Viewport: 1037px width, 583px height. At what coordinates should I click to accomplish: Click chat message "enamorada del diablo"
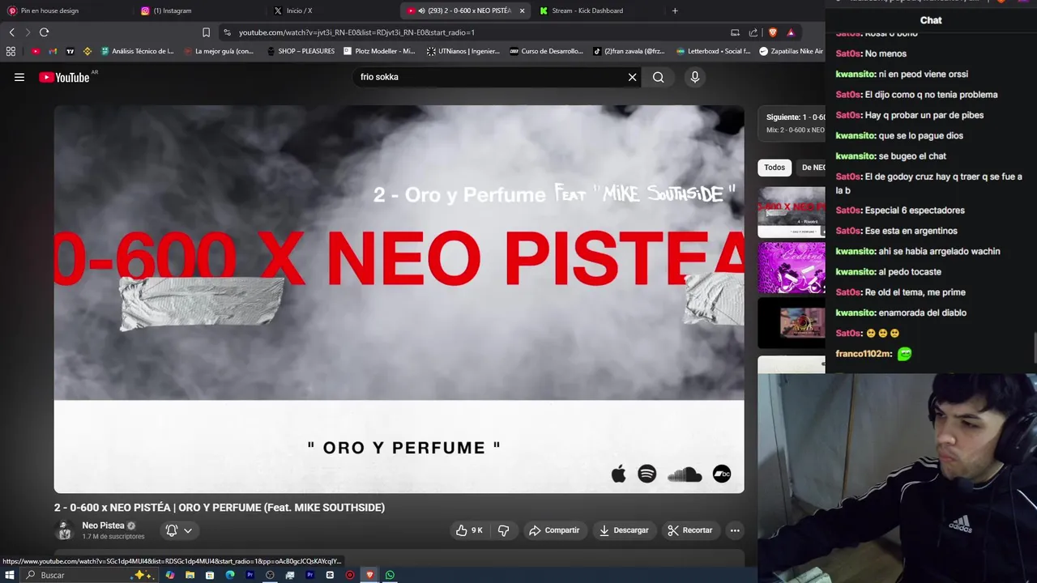[x=923, y=313]
